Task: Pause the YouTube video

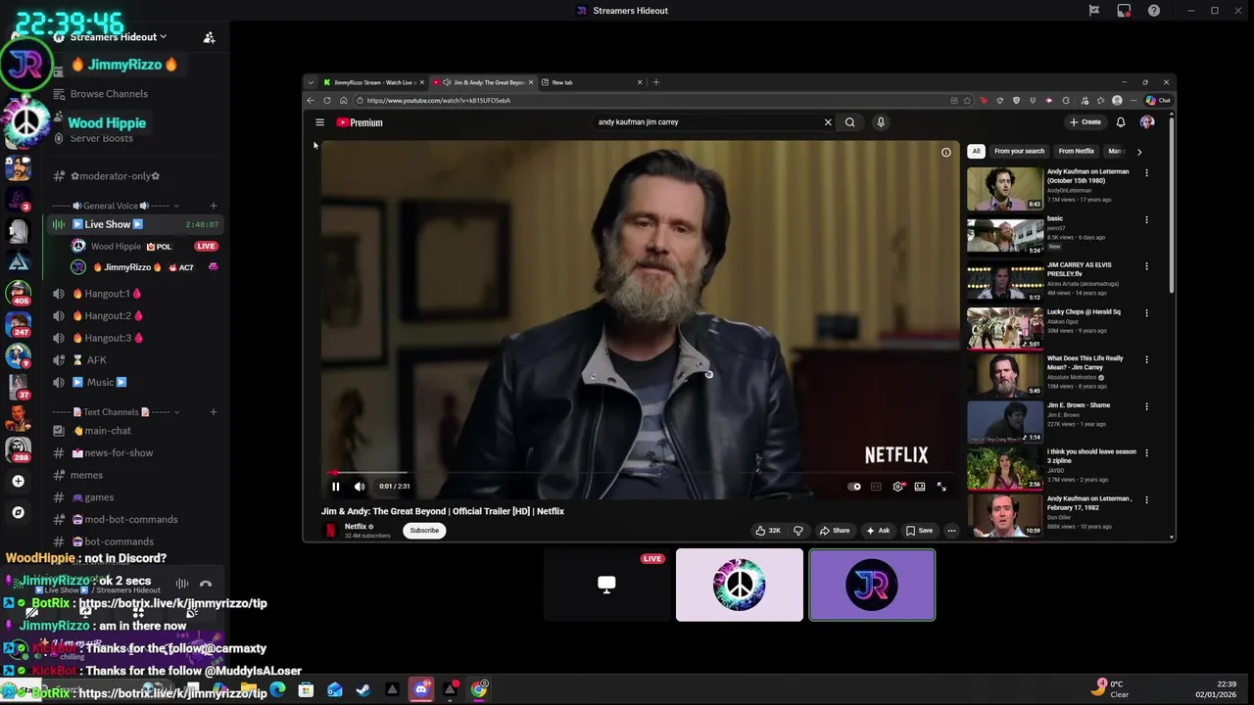Action: click(x=335, y=487)
